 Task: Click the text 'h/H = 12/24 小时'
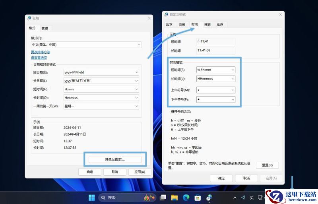[x=184, y=138]
